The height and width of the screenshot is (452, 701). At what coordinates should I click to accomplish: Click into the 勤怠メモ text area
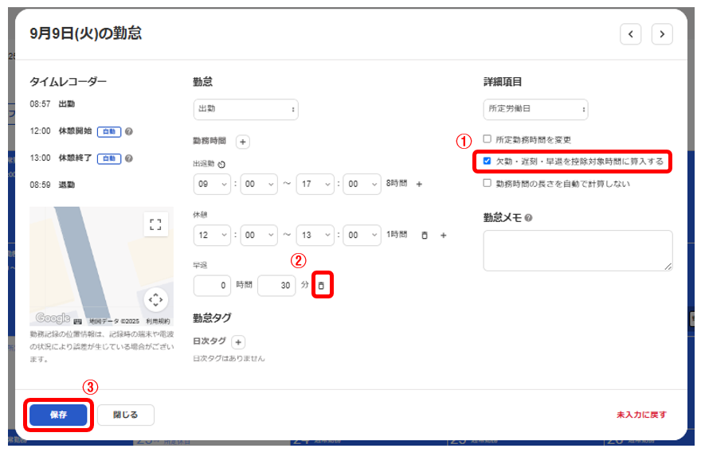click(x=578, y=251)
